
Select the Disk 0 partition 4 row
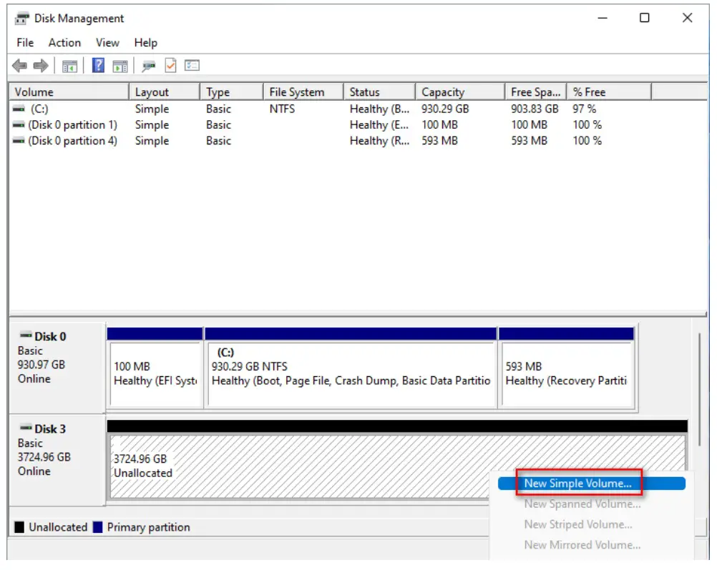68,141
